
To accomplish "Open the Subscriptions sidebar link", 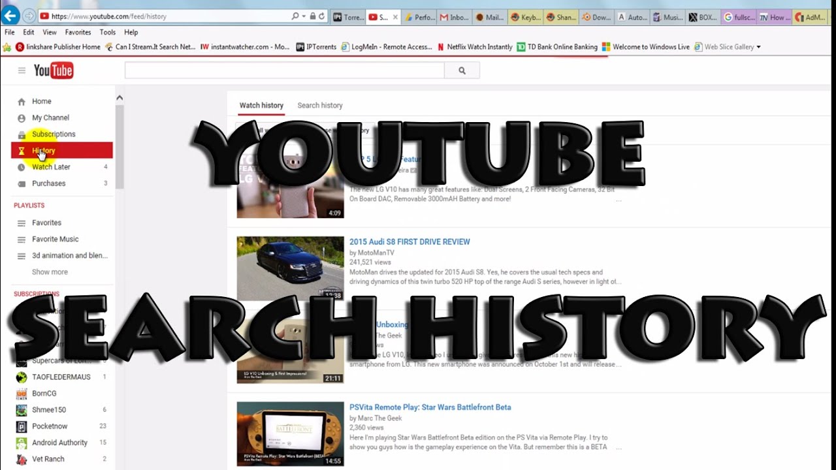I will 54,134.
